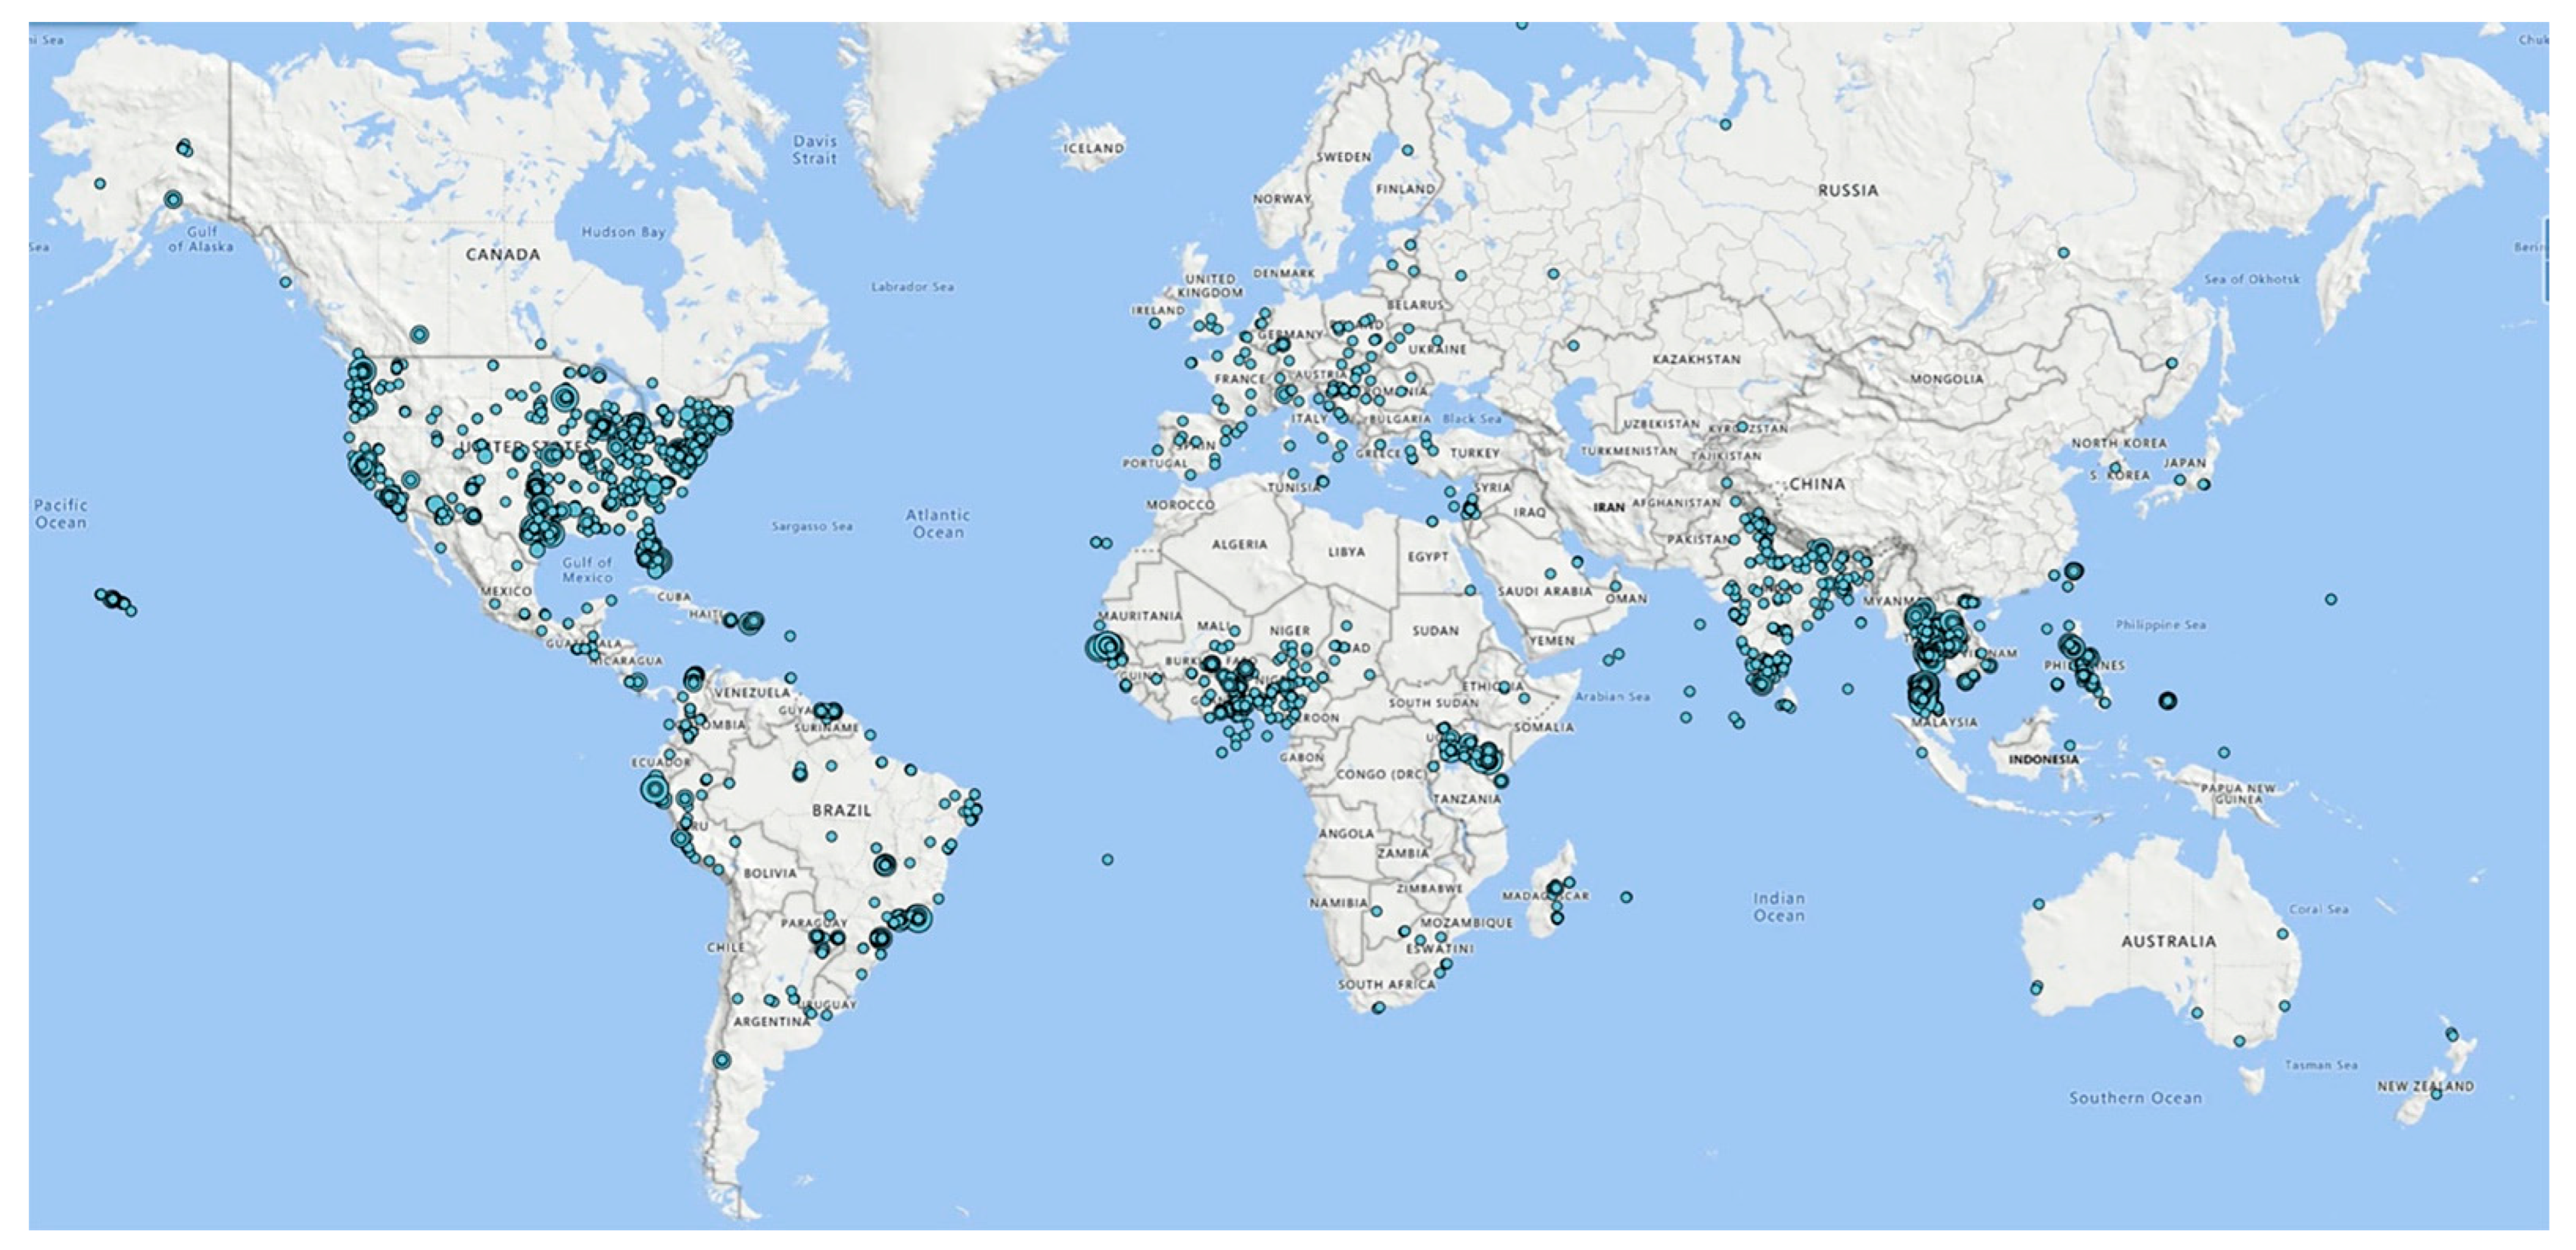Select the Gulf of Mexico label

click(x=587, y=570)
